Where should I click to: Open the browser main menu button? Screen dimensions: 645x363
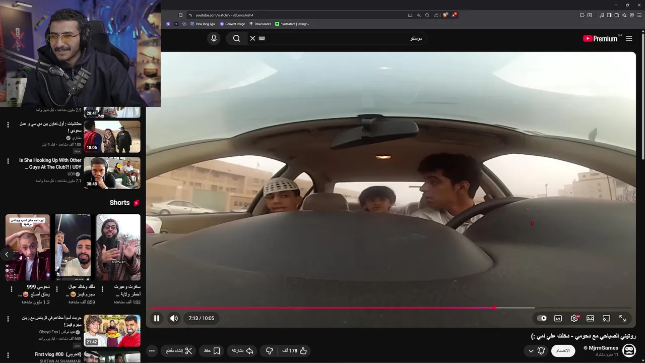[639, 15]
